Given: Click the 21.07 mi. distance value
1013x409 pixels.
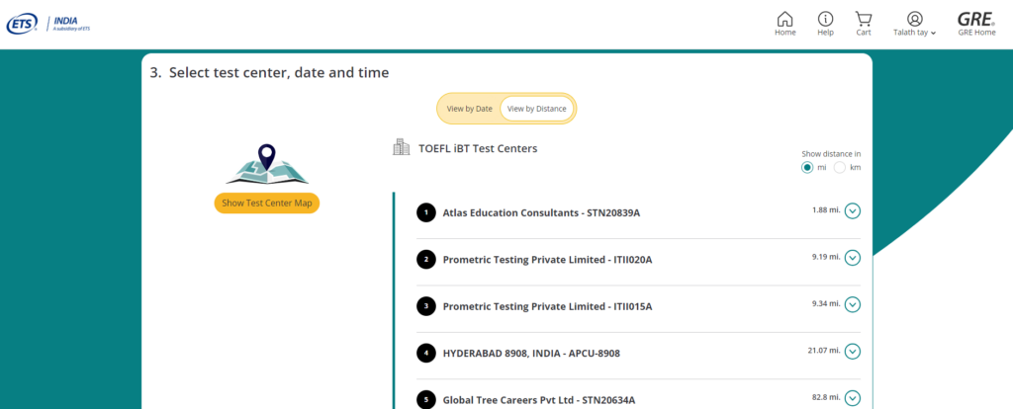Looking at the screenshot, I should 824,351.
